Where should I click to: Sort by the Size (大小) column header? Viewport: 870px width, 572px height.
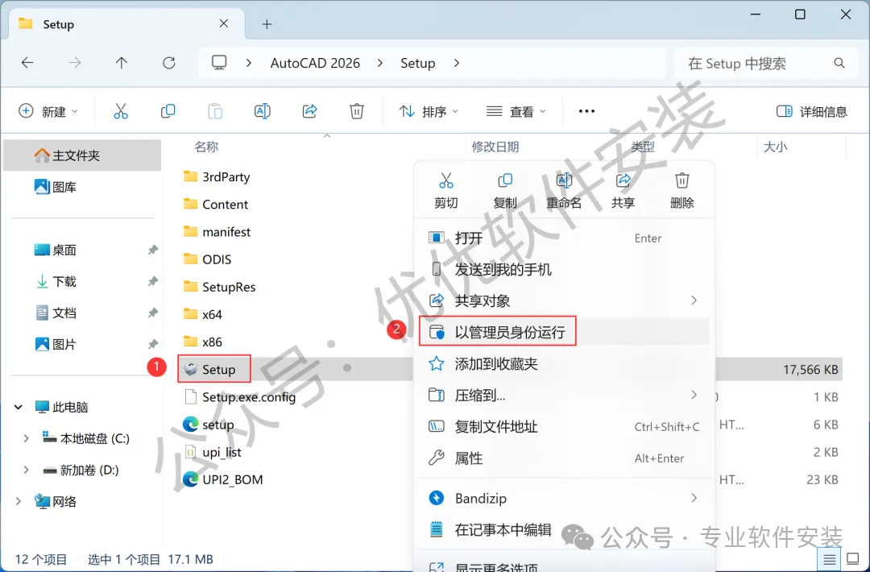[x=775, y=147]
